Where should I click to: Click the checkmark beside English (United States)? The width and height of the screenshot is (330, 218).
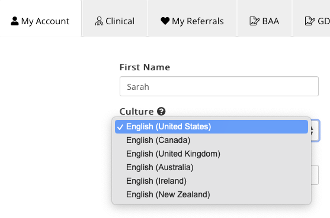pos(120,127)
